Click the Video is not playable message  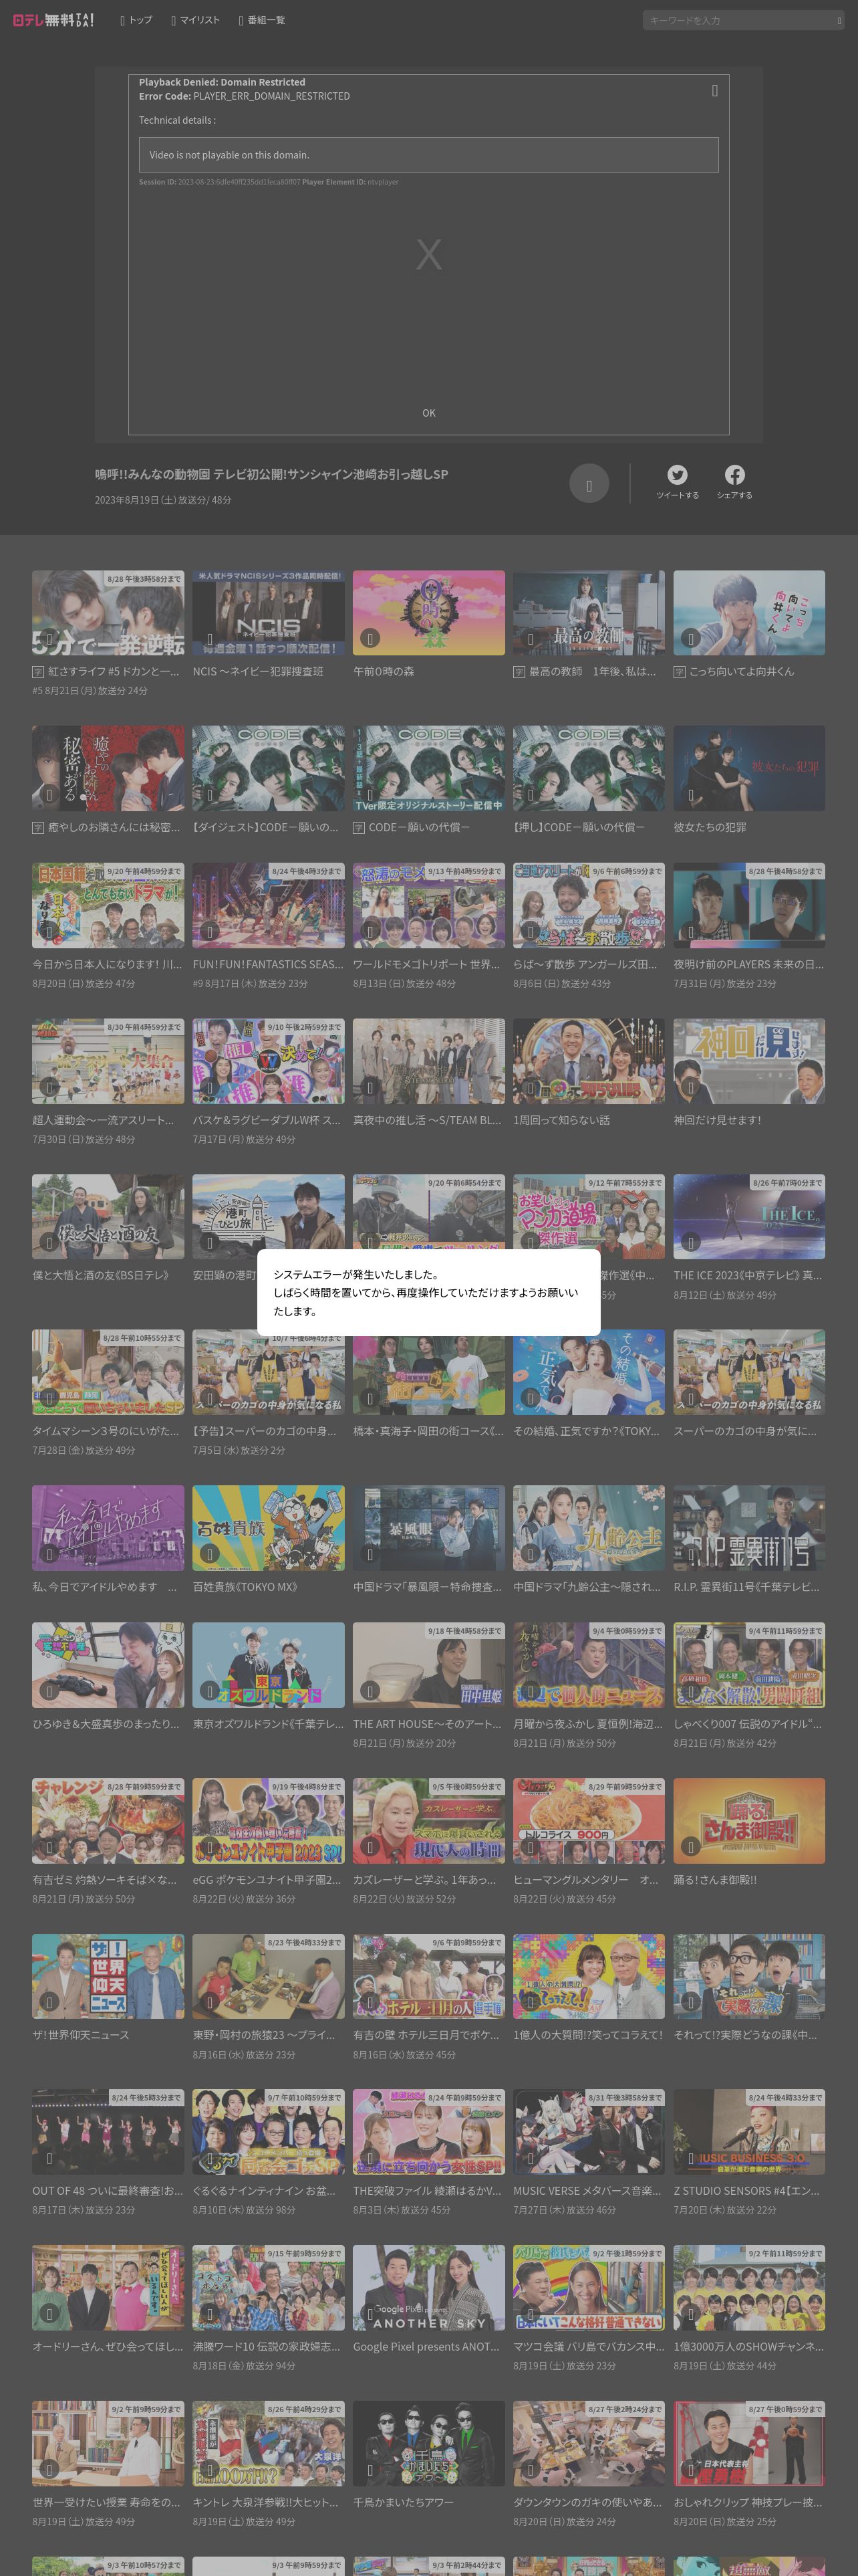point(428,155)
